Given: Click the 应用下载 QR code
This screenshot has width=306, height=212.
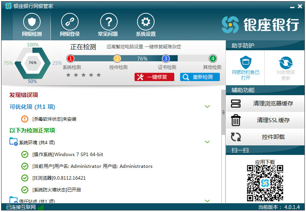Looking at the screenshot, I should (x=265, y=183).
